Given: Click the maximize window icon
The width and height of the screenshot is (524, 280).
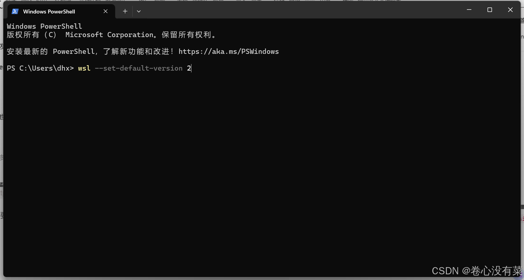Looking at the screenshot, I should pyautogui.click(x=490, y=10).
